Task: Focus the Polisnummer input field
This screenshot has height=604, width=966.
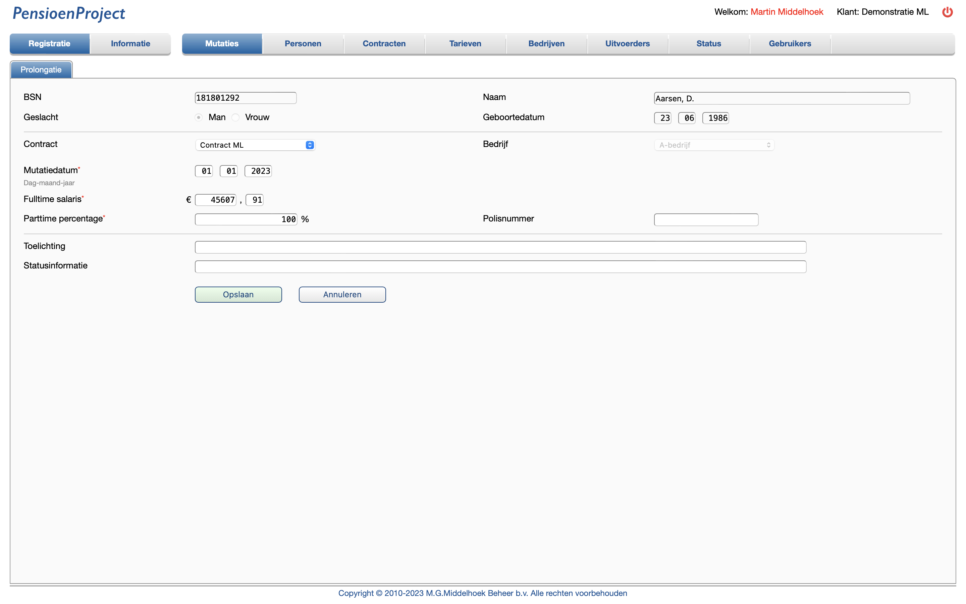Action: pyautogui.click(x=706, y=220)
